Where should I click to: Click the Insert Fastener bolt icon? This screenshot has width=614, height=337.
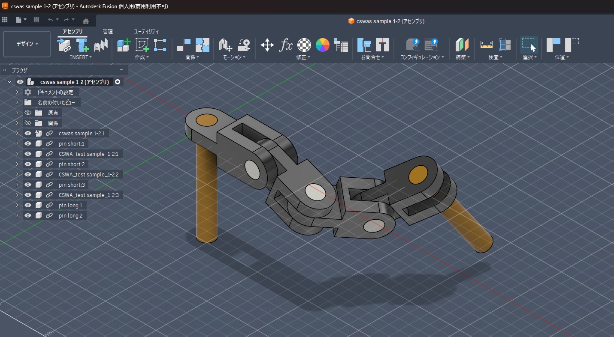tap(82, 45)
